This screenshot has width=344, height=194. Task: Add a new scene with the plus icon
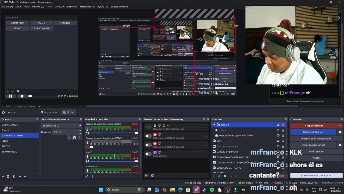(3, 176)
